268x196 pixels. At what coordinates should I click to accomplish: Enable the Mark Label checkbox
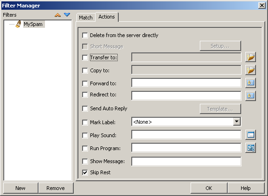click(85, 122)
